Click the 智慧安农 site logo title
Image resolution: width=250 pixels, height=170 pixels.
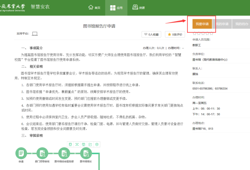pyautogui.click(x=40, y=7)
